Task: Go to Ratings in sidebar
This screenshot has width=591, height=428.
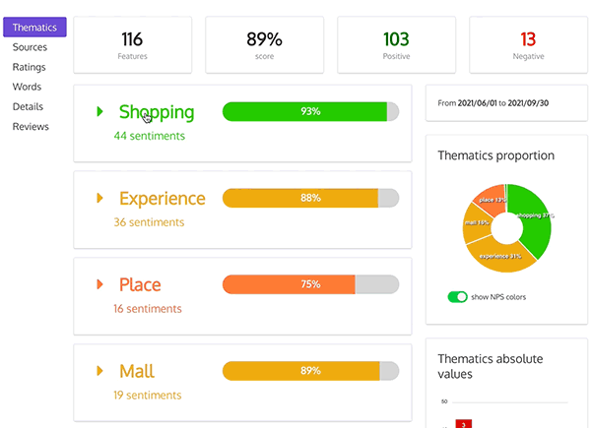Action: 29,67
